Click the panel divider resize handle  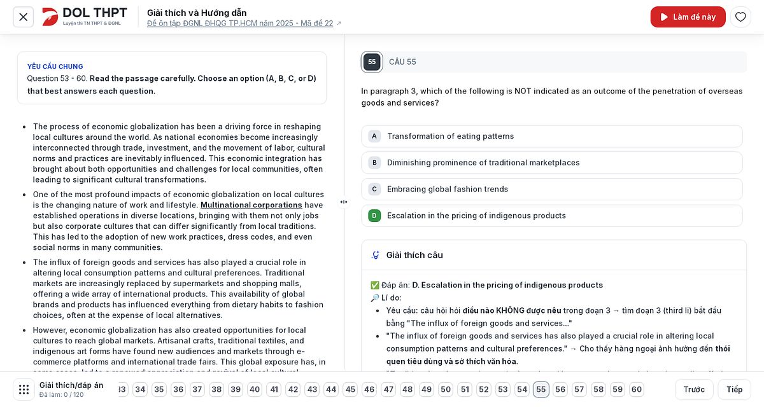point(344,202)
